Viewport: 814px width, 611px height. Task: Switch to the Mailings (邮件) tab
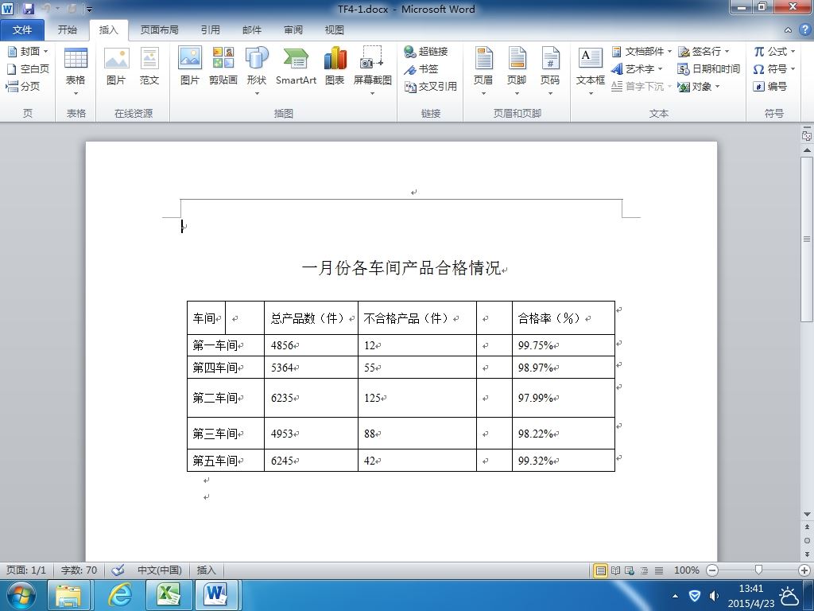[252, 30]
